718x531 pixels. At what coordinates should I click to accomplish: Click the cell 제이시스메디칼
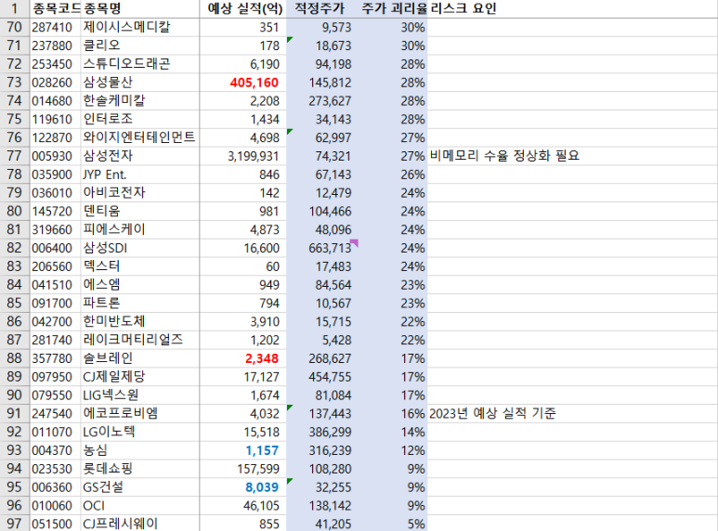click(140, 28)
